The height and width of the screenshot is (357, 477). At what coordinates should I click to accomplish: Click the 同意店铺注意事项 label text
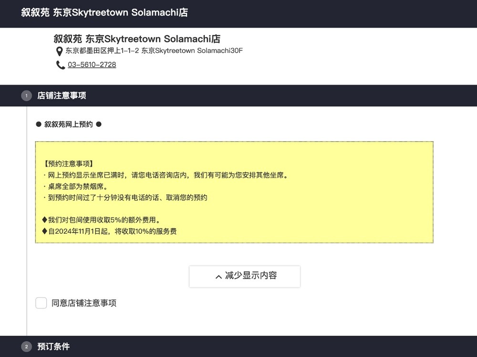pos(84,303)
